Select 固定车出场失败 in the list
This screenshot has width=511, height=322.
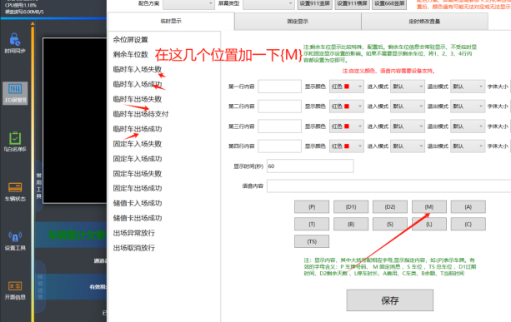point(138,174)
